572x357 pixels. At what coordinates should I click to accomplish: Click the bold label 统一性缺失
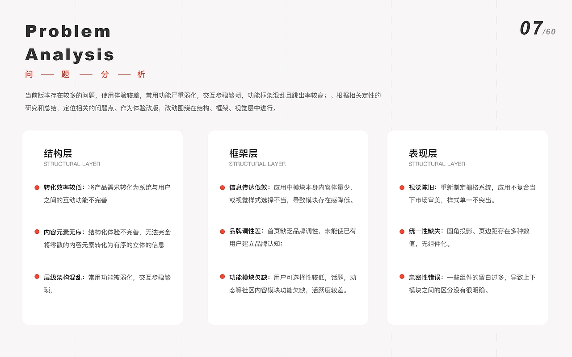(x=426, y=231)
